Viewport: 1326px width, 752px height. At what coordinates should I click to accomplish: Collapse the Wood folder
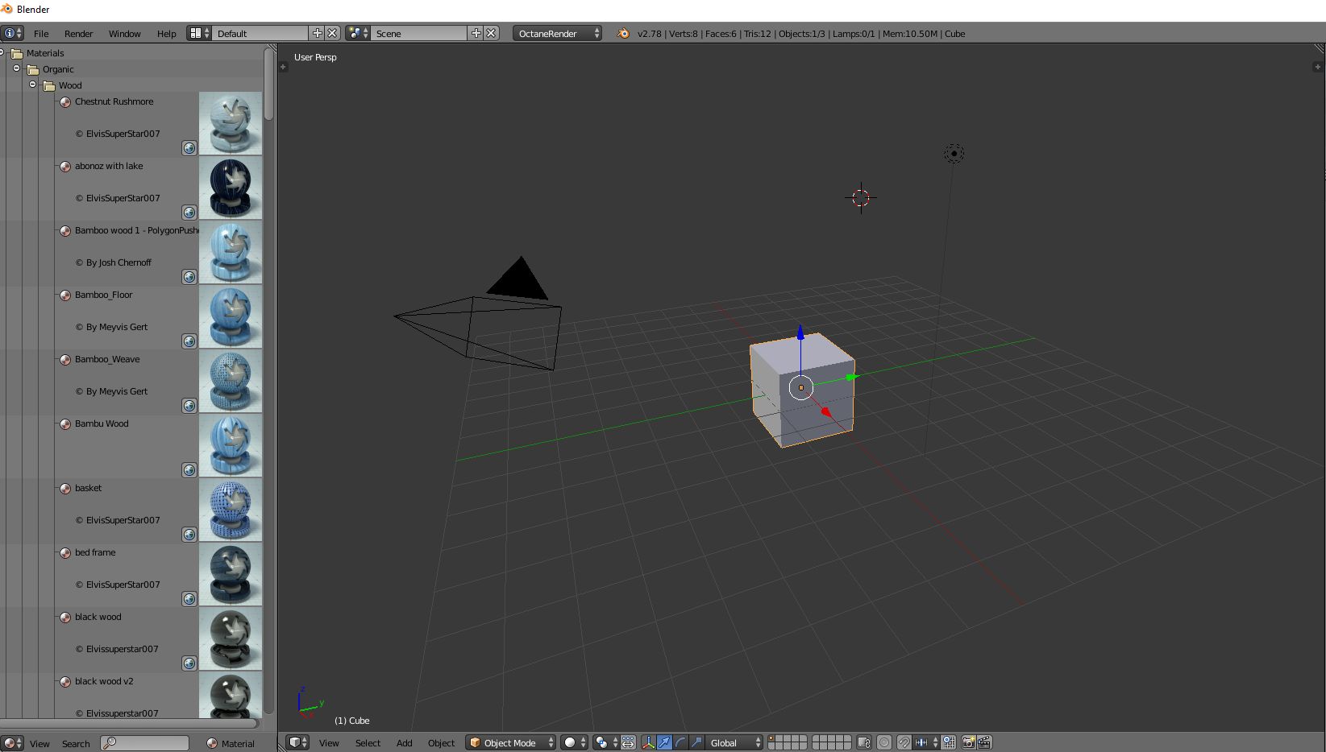[33, 85]
